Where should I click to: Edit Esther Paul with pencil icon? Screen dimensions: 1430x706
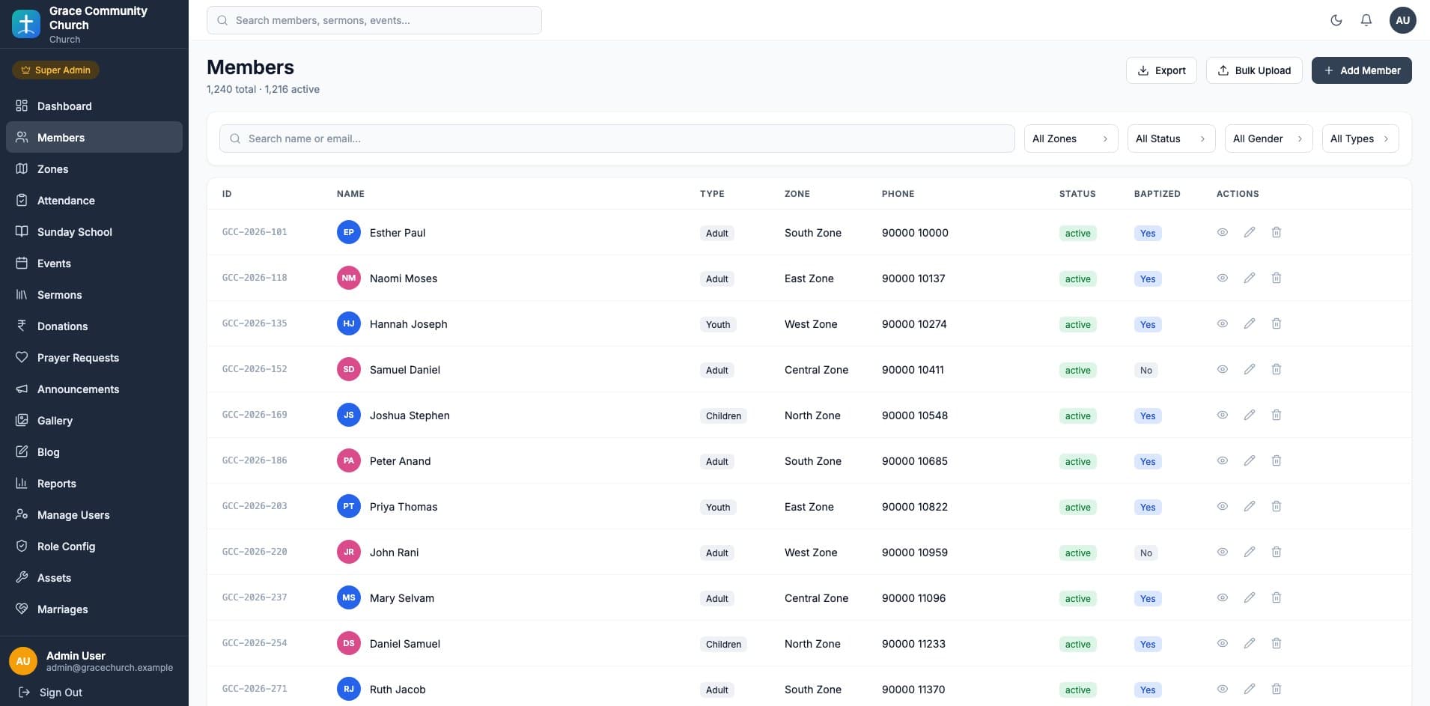pos(1250,232)
